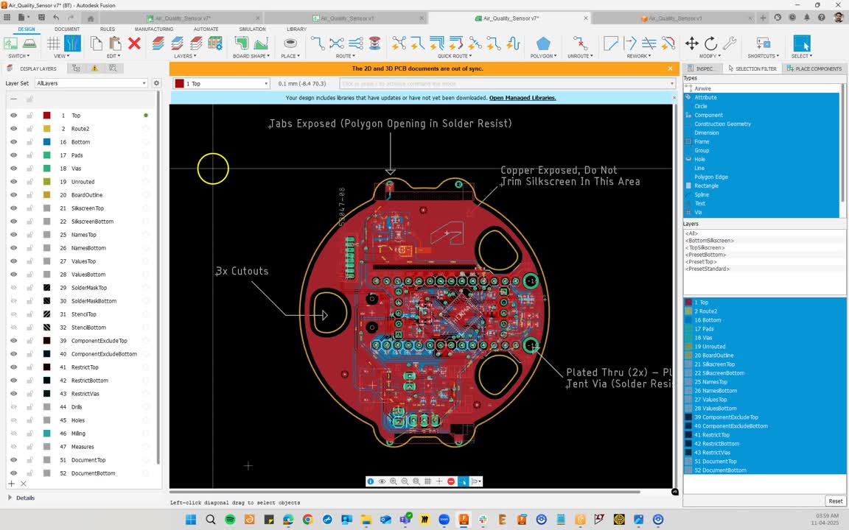The image size is (849, 530).
Task: Toggle BoardOutline layer eye
Action: tap(13, 194)
